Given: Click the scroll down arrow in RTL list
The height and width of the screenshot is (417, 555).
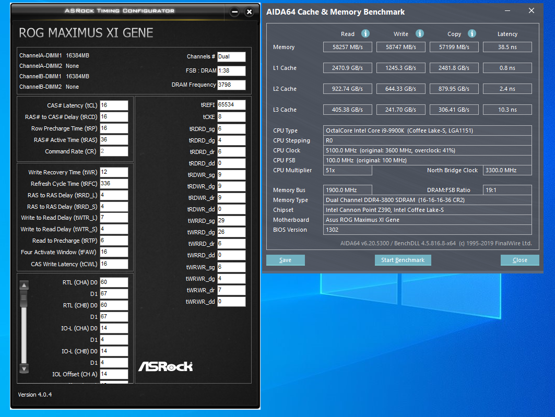Looking at the screenshot, I should (24, 368).
